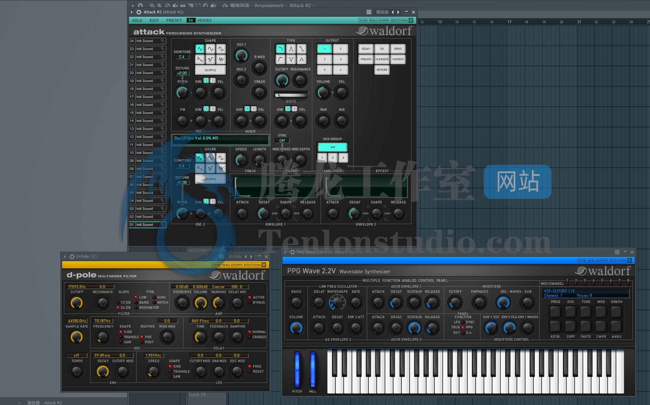Open the SOLO tab in Attack
650x405 pixels.
coord(137,20)
